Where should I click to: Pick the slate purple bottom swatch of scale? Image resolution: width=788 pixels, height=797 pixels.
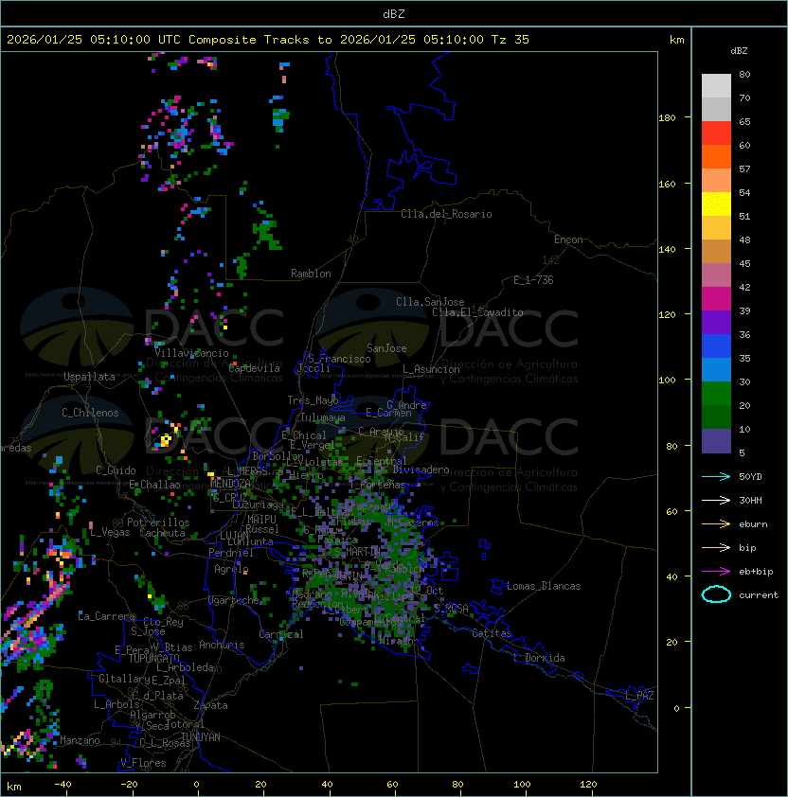[x=716, y=441]
